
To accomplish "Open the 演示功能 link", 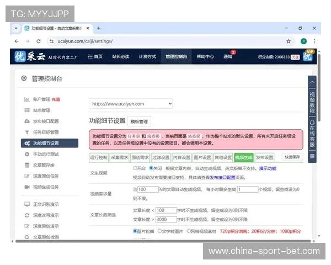I will [x=268, y=168].
